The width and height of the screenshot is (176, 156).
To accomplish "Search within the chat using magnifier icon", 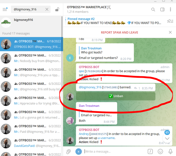I will pyautogui.click(x=153, y=9).
